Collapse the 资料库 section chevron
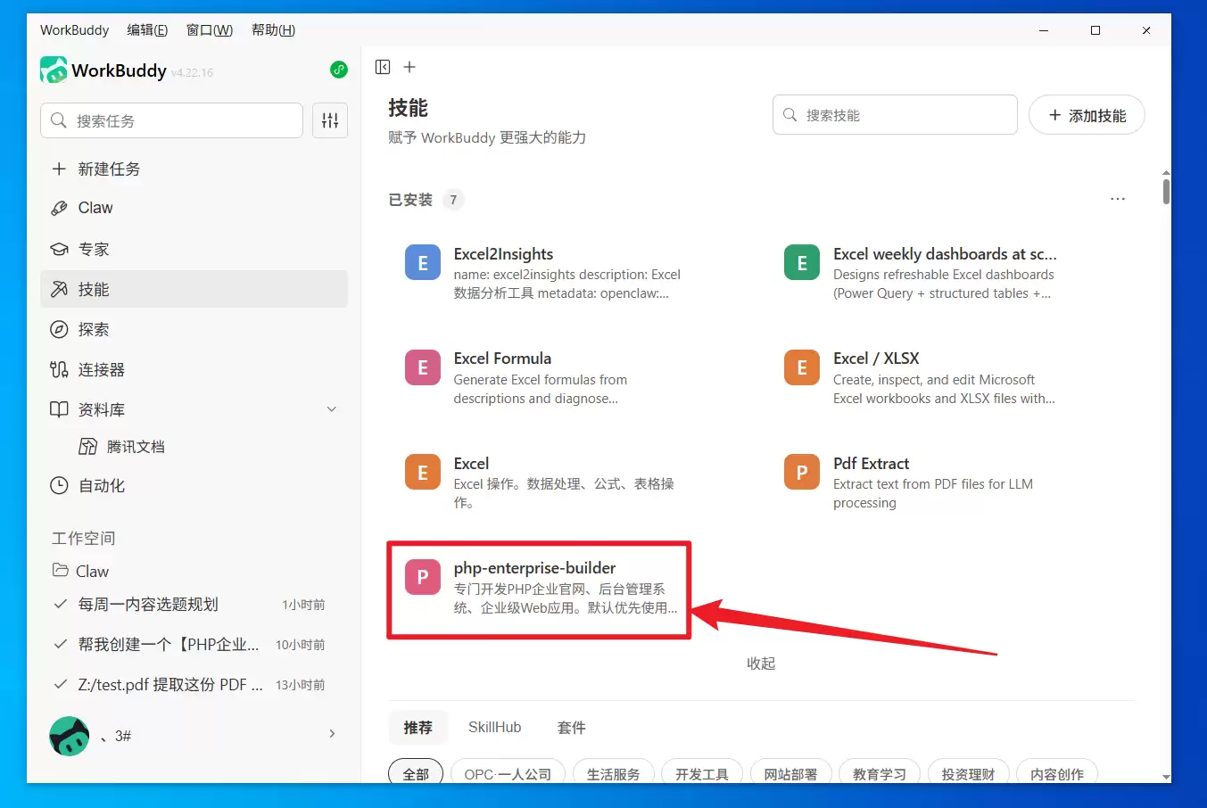The image size is (1207, 808). pyautogui.click(x=332, y=409)
